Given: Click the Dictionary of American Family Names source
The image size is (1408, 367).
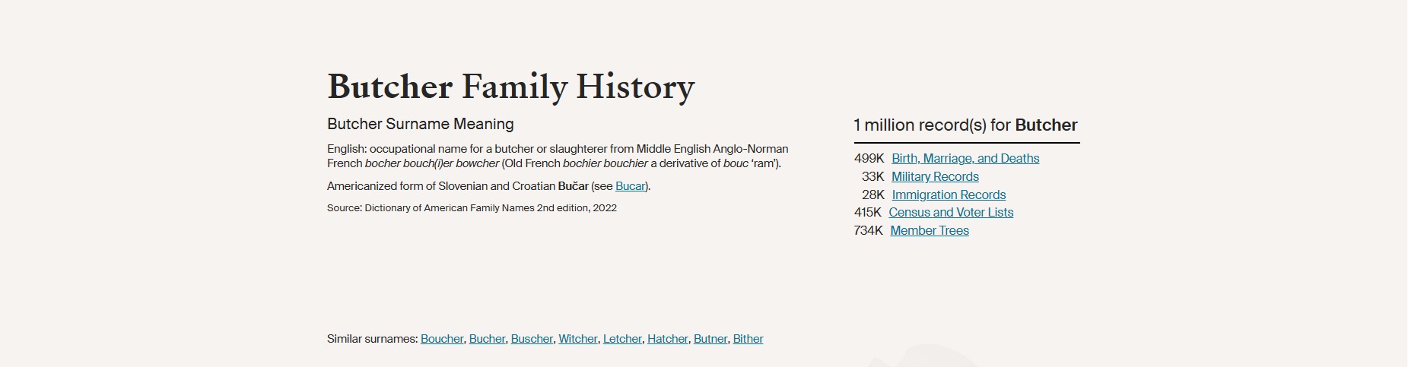Looking at the screenshot, I should tap(472, 208).
